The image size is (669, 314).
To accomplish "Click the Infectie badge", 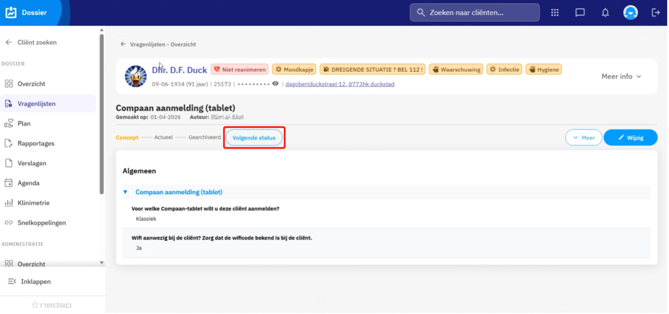I will (504, 69).
